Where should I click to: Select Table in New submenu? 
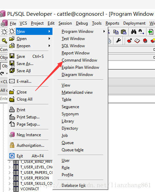66,100
